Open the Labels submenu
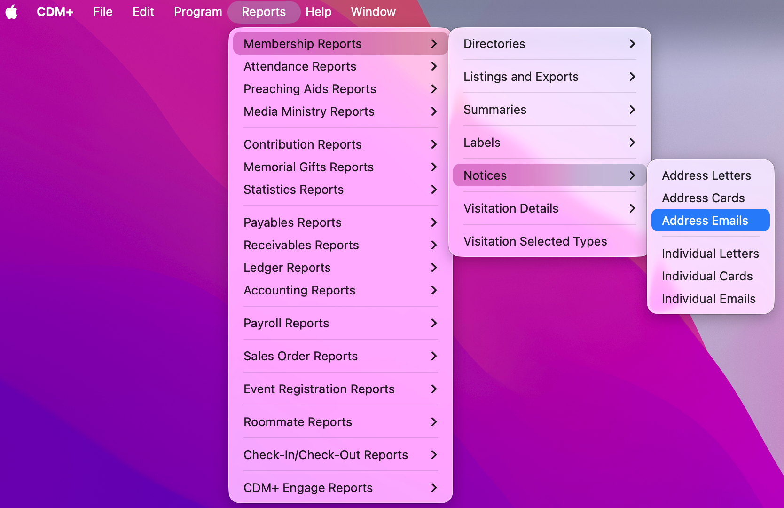The width and height of the screenshot is (784, 508). tap(550, 143)
